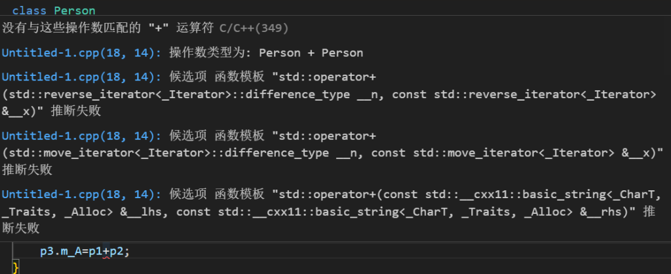Follow the Untitled-1.cpp link for move_iterator candidate
Image resolution: width=671 pixels, height=274 pixels.
coord(82,136)
